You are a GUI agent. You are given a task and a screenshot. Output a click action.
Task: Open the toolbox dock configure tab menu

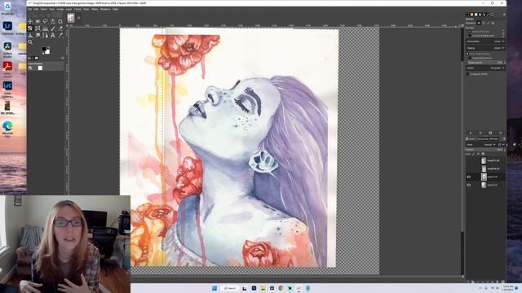point(63,58)
